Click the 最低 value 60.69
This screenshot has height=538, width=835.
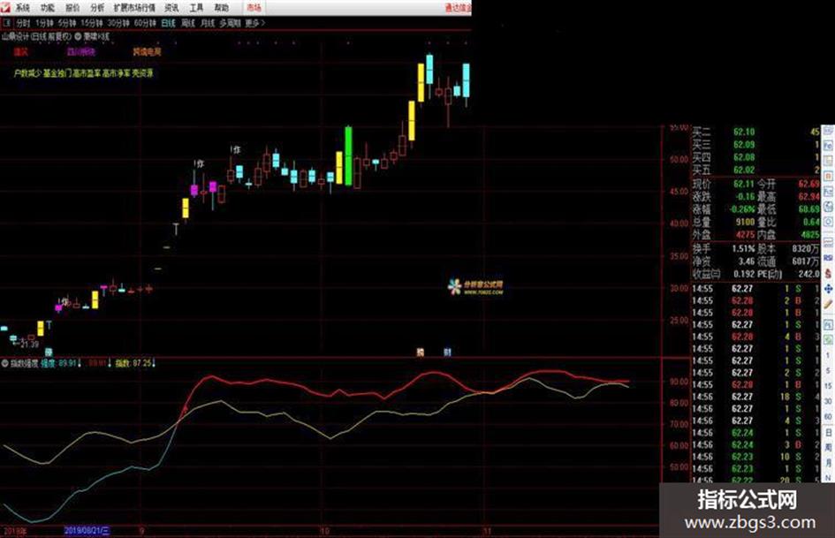click(x=808, y=209)
